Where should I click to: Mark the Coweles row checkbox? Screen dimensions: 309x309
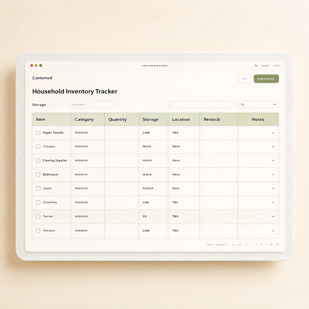38,202
